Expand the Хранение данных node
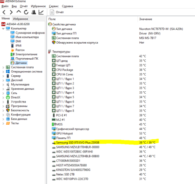Image resolution: width=195 pixels, height=184 pixels. tap(3, 89)
